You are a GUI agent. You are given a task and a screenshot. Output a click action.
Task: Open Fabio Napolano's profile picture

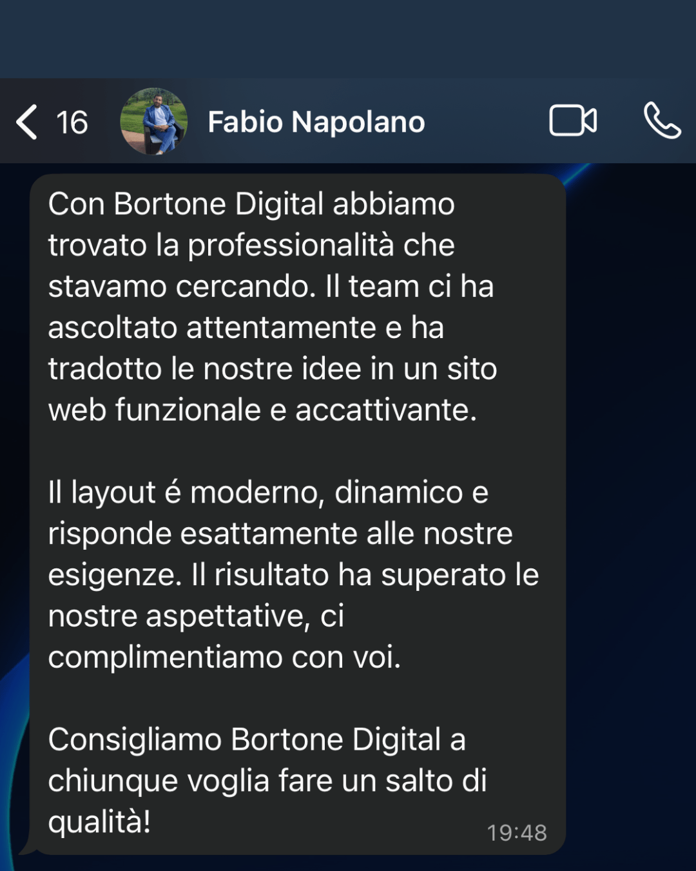(154, 121)
